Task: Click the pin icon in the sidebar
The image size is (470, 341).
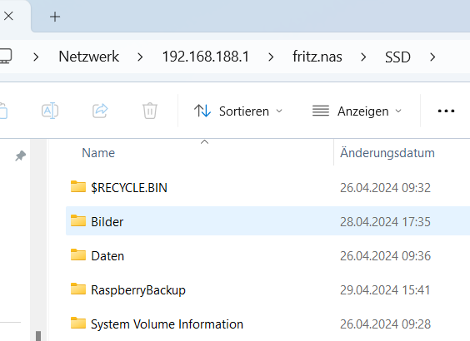Action: tap(20, 156)
